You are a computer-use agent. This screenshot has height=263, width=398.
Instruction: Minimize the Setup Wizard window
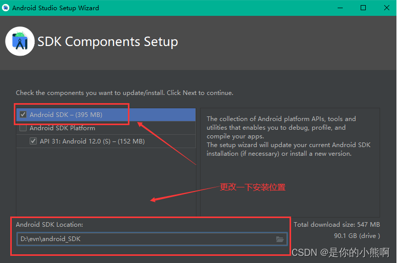(340, 8)
